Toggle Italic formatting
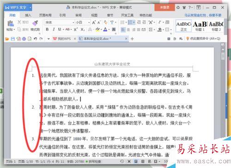This screenshot has height=168, width=231. [x=54, y=29]
